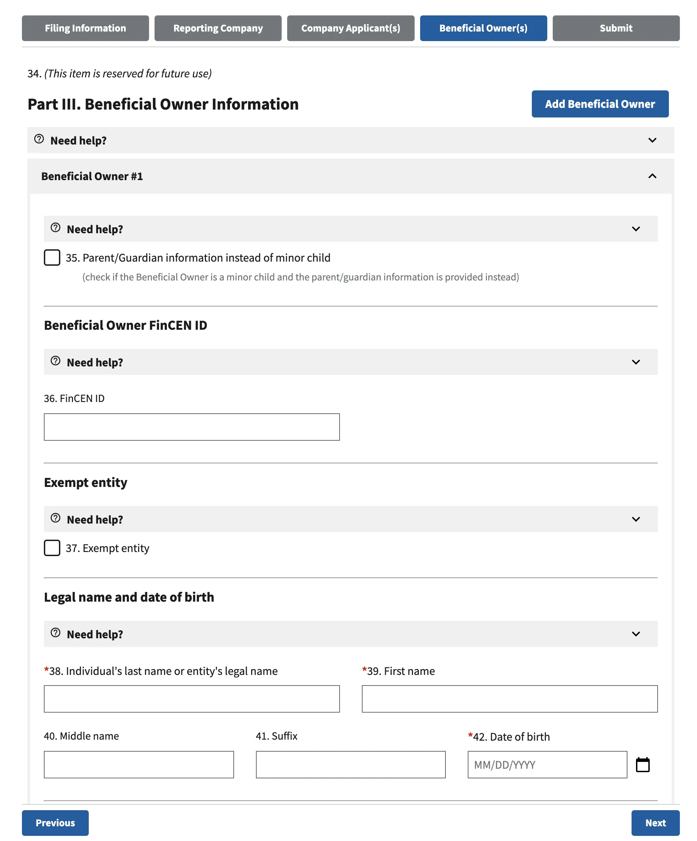Click the Next button
Viewport: 697px width, 841px height.
(655, 823)
